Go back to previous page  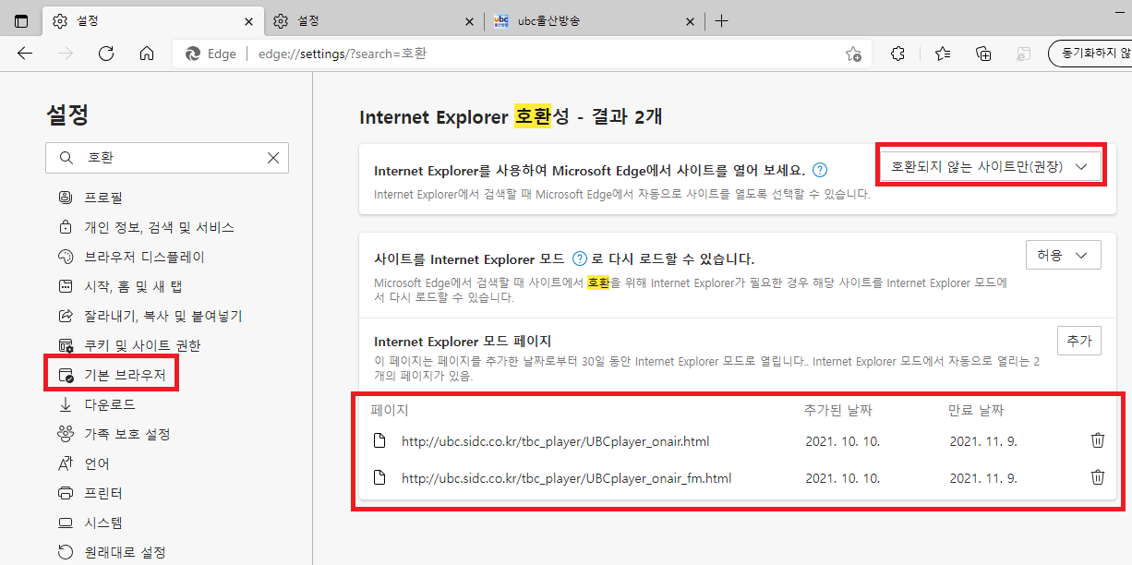[x=25, y=54]
